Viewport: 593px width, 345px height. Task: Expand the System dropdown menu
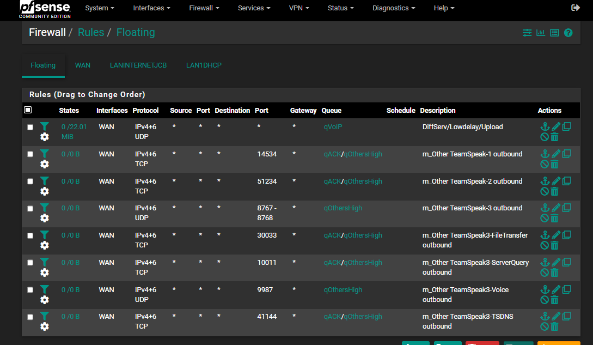click(100, 8)
